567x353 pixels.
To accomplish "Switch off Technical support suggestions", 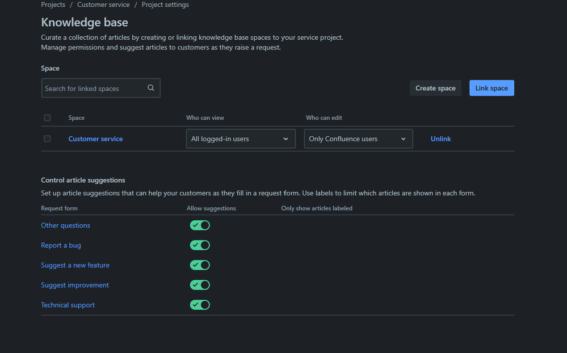I will coord(200,305).
